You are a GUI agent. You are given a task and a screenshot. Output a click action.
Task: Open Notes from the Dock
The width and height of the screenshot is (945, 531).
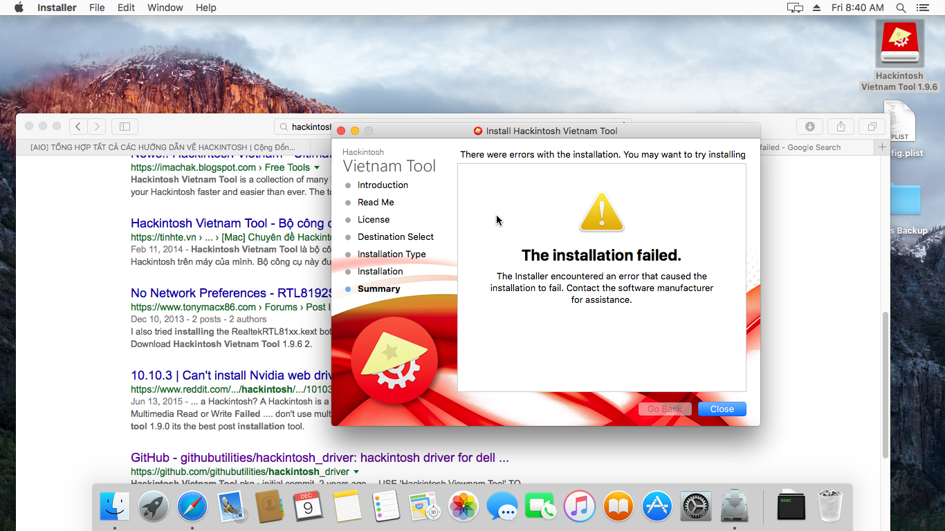tap(347, 507)
